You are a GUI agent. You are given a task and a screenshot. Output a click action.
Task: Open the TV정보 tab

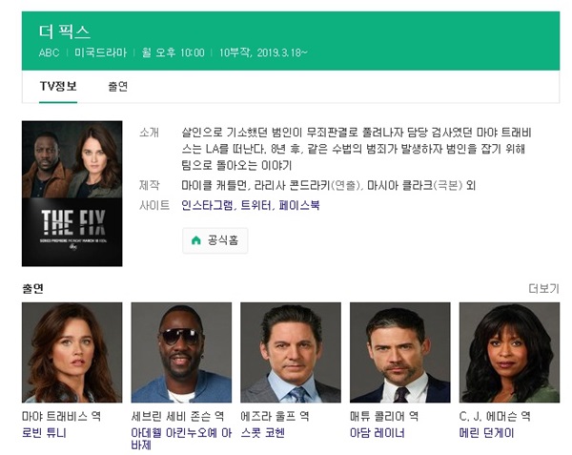pos(58,87)
